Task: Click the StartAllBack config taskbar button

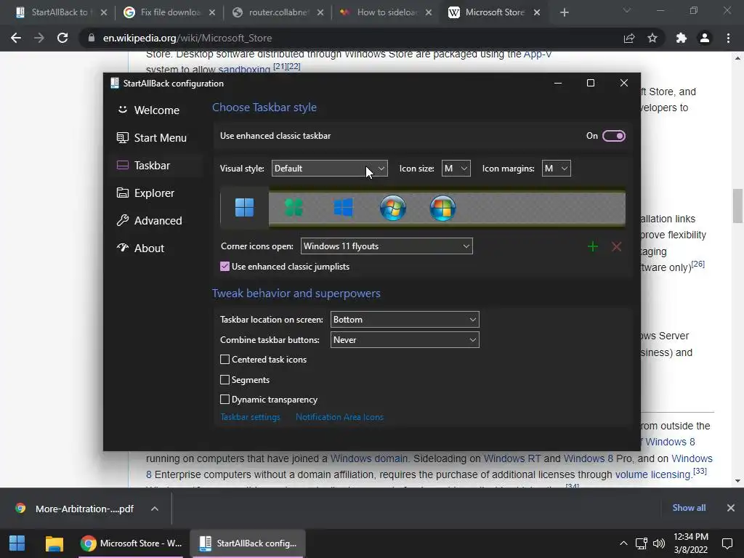Action: [x=248, y=543]
